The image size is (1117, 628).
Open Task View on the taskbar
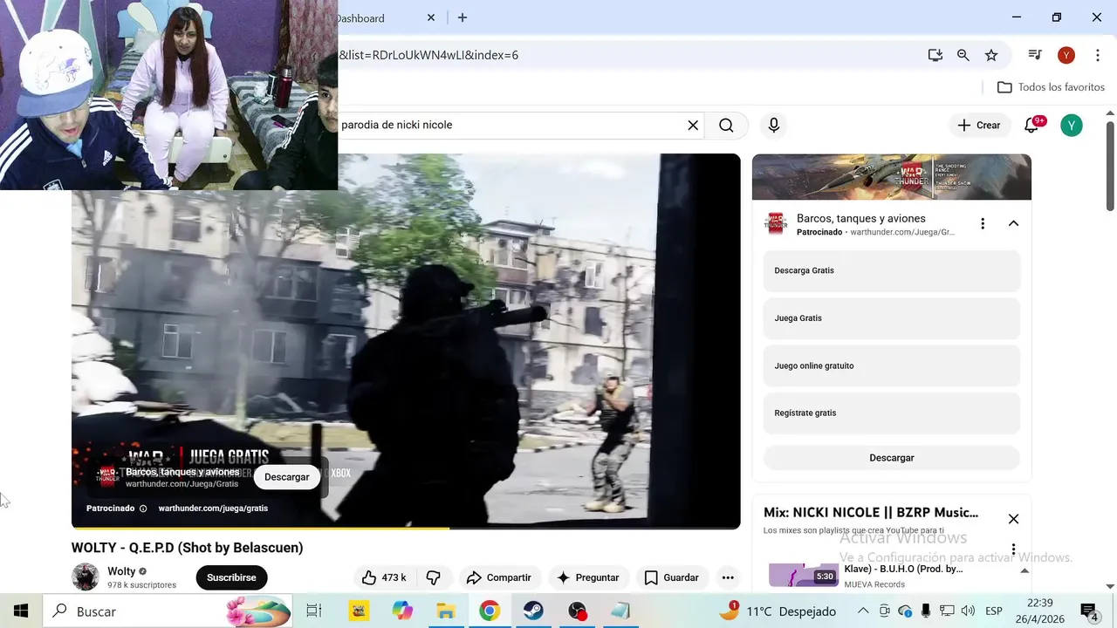point(314,611)
